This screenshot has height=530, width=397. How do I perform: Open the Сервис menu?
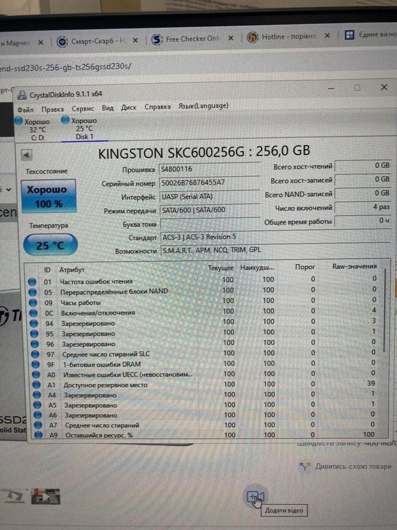click(x=83, y=109)
